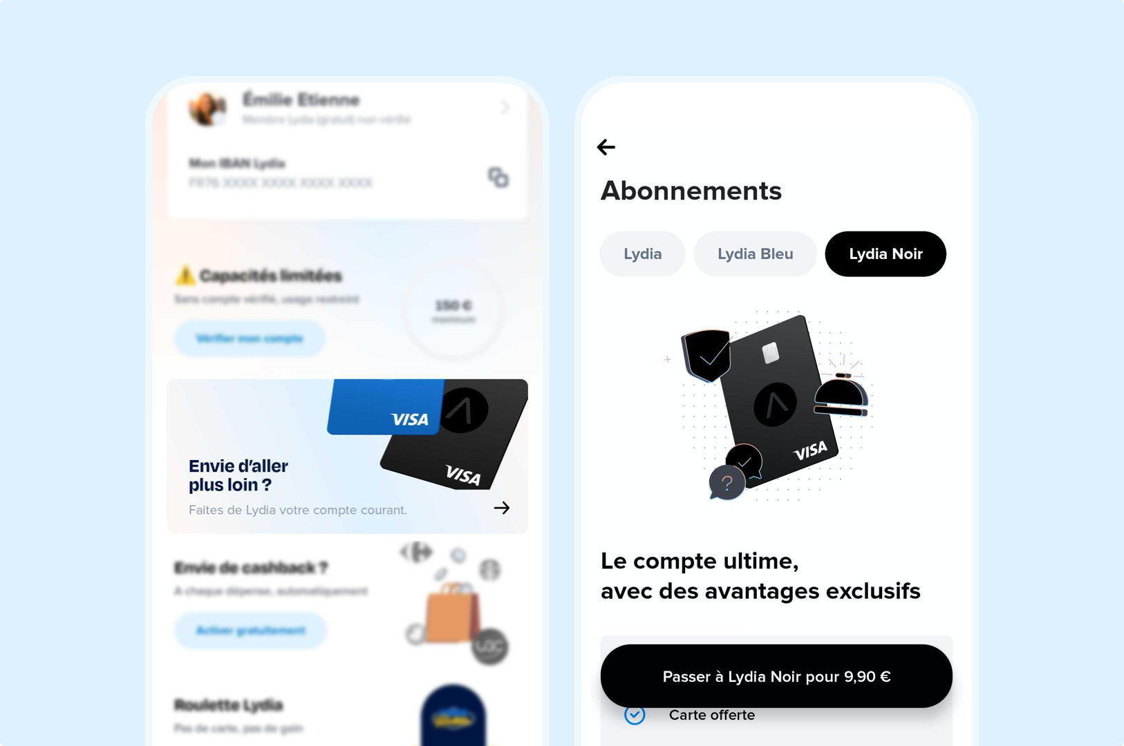
Task: Switch to the Lydia Bleu tab
Action: [755, 254]
